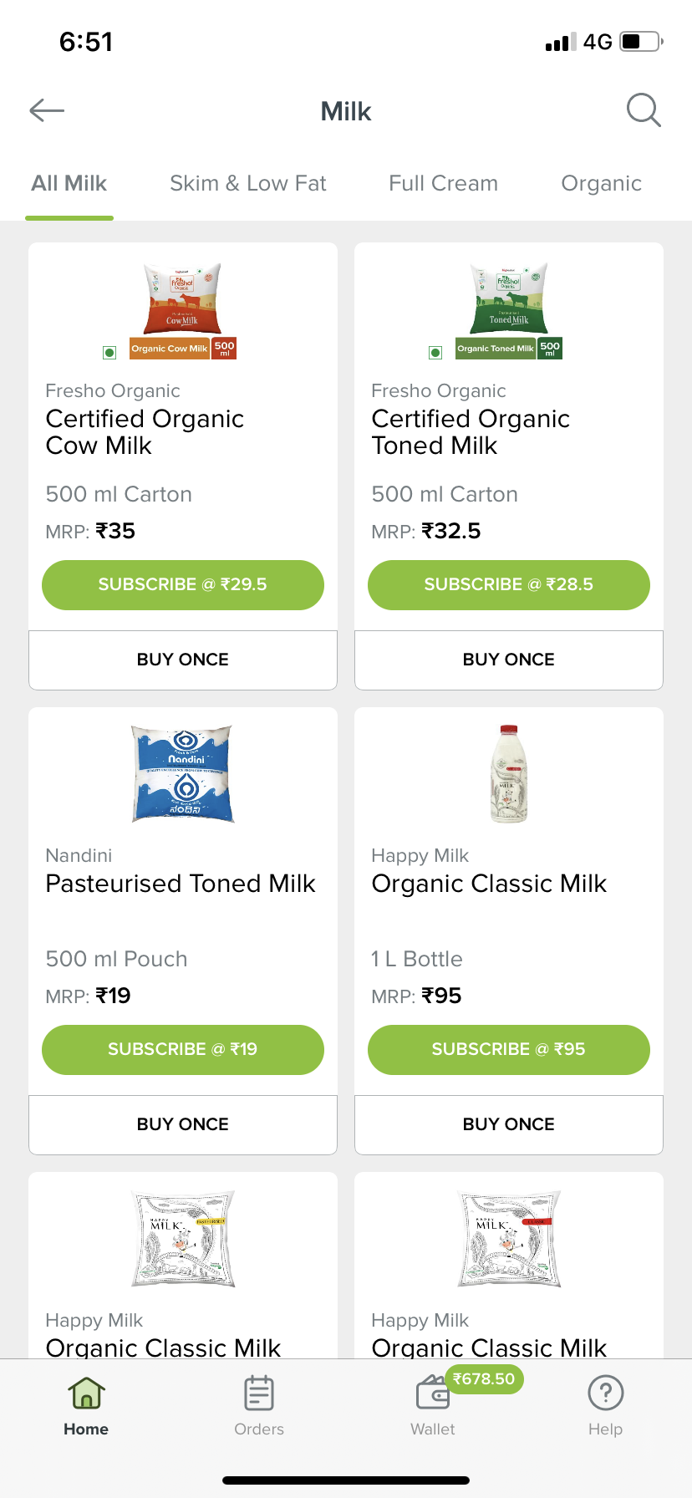Tap the back arrow icon
Image resolution: width=692 pixels, height=1498 pixels.
coord(47,110)
